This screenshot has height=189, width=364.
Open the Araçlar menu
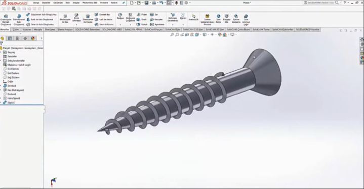tap(76, 3)
